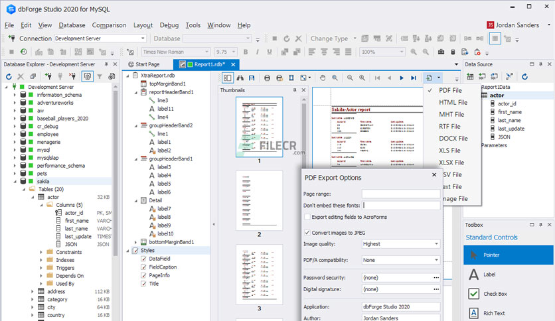Collapse the reportHeaderBand1 node

(135, 92)
